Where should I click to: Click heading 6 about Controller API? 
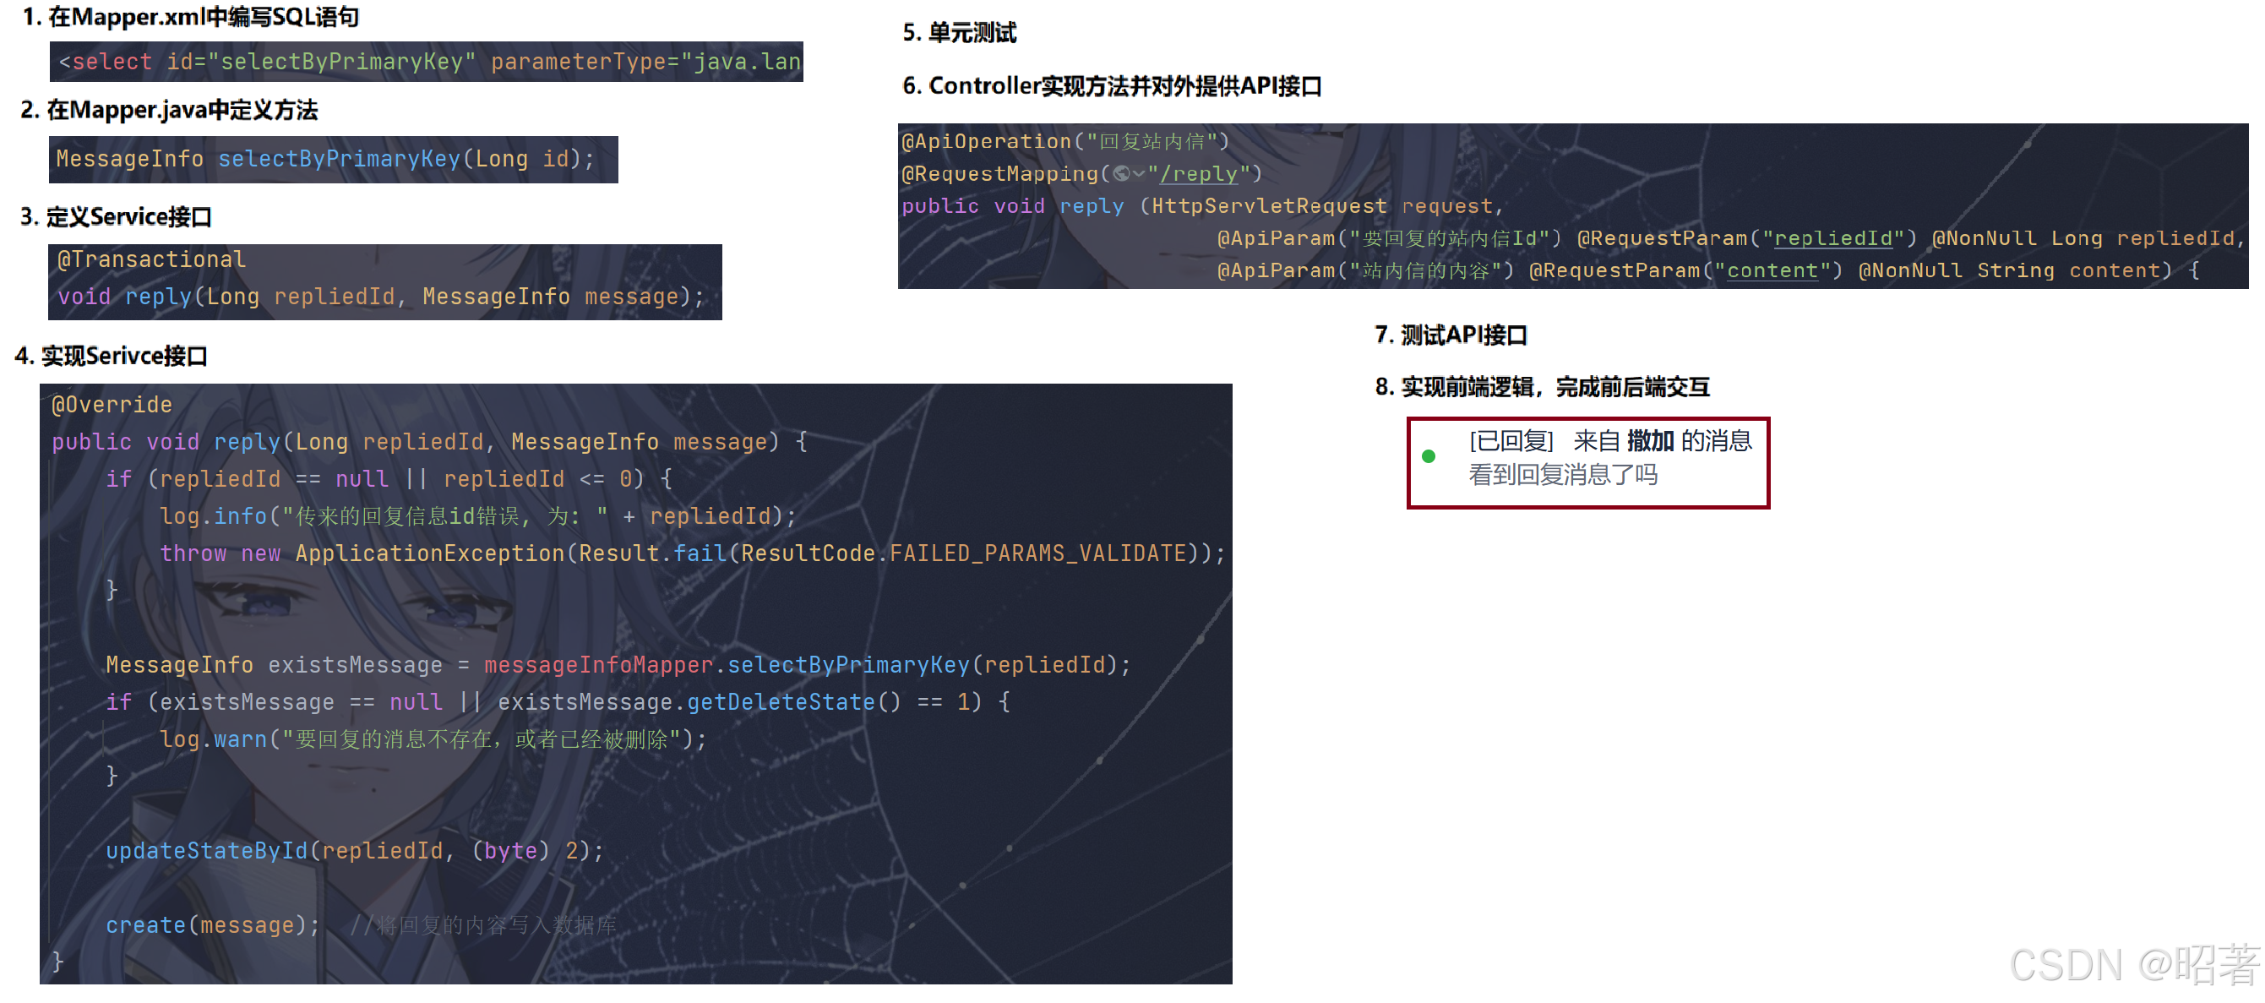click(1113, 86)
